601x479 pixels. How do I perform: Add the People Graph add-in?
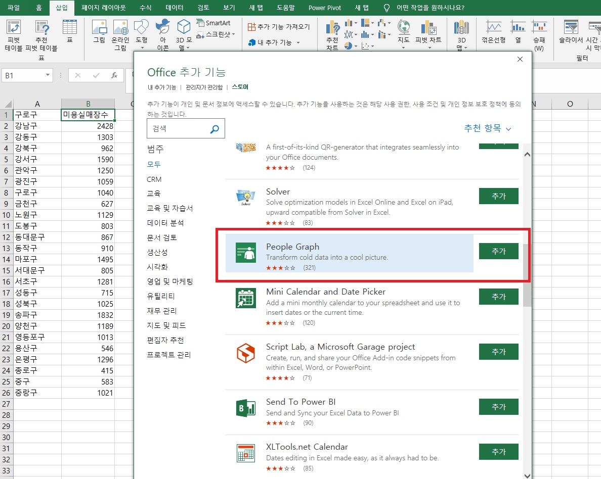point(499,251)
